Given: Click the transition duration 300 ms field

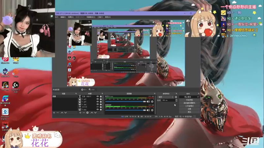Looking at the screenshot, I should pyautogui.click(x=168, y=100).
